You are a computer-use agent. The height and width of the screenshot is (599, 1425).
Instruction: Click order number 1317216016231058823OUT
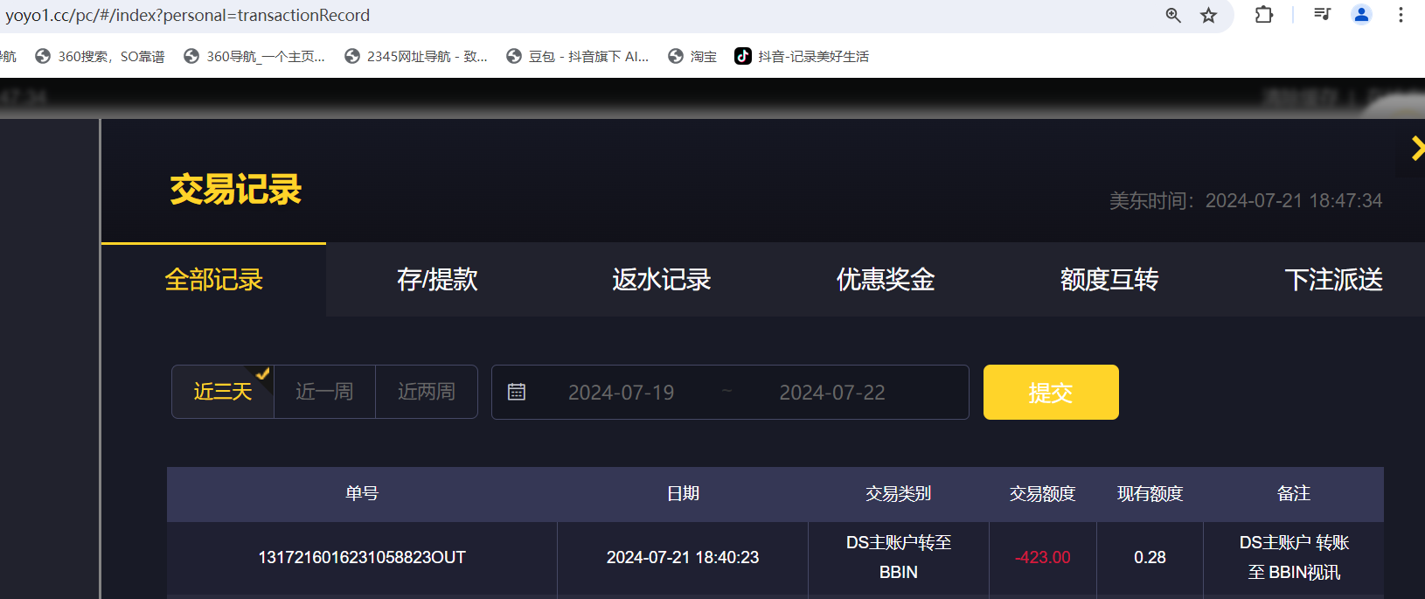click(x=362, y=558)
